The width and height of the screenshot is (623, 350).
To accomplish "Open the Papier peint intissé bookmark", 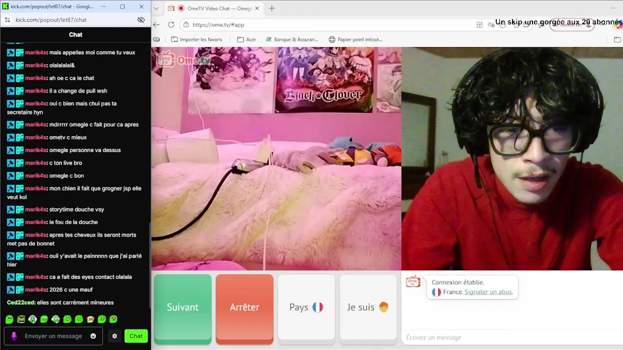I will pyautogui.click(x=356, y=39).
